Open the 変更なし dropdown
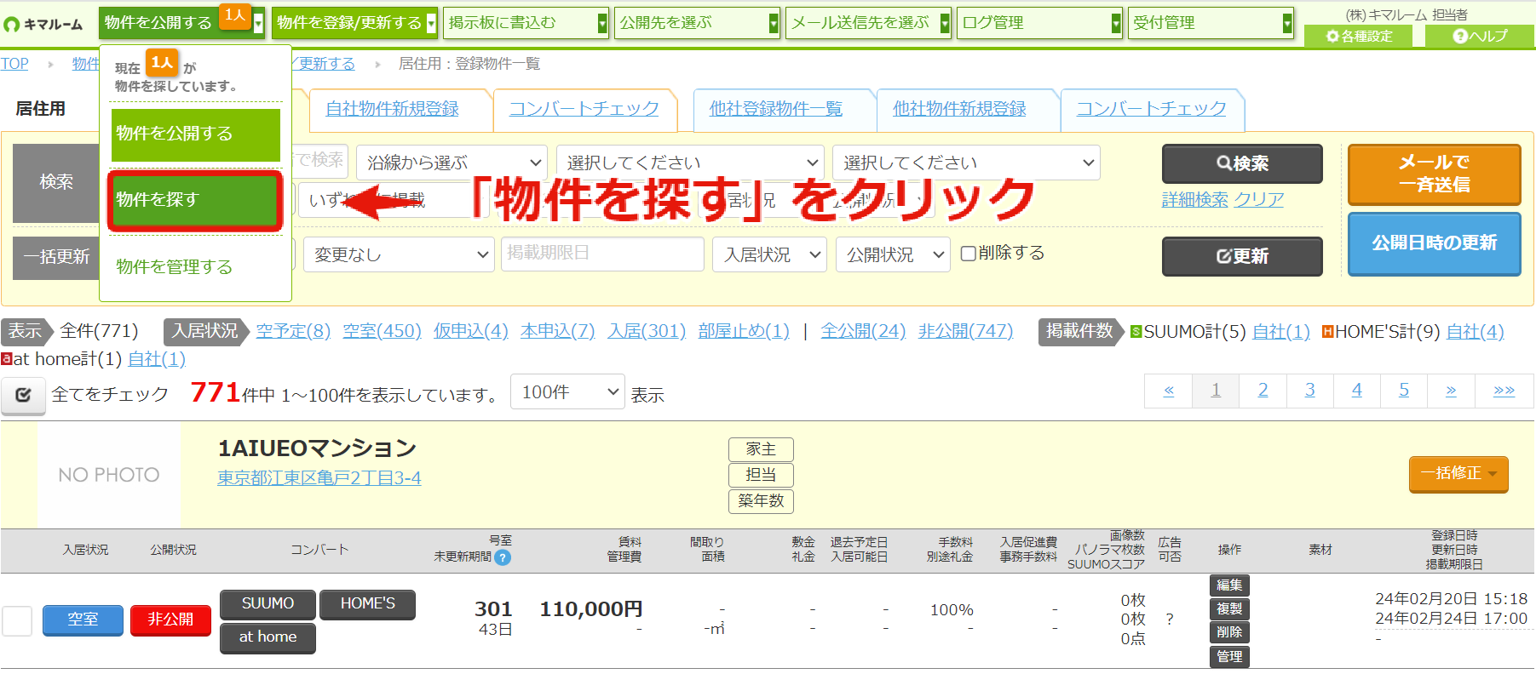The height and width of the screenshot is (691, 1536). point(399,254)
